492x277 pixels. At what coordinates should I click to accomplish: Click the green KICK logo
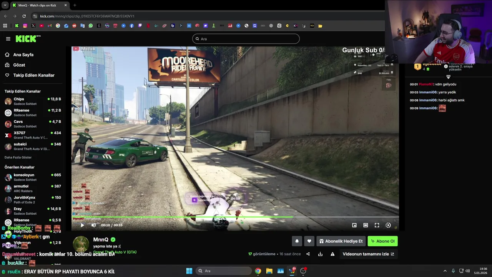coord(28,38)
